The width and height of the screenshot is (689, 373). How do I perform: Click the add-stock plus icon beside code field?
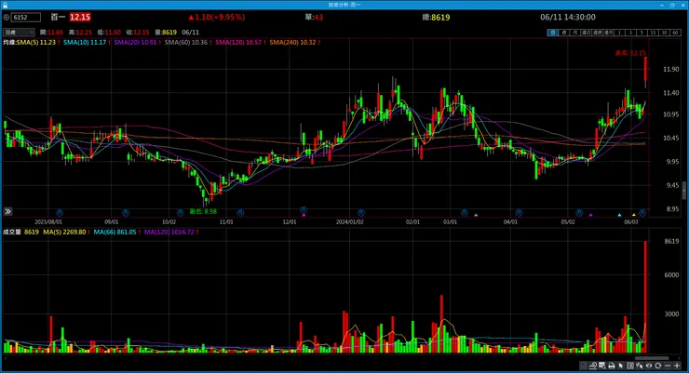pyautogui.click(x=7, y=18)
